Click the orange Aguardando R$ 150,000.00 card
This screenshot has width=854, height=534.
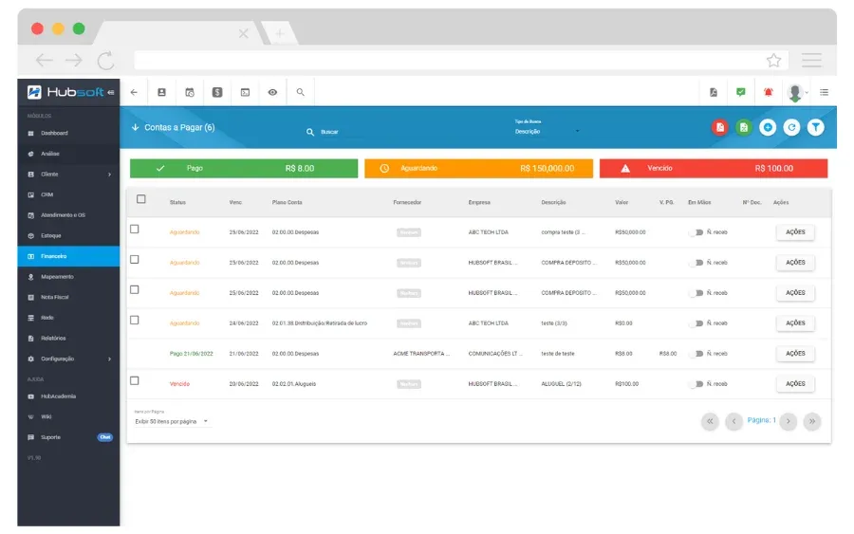click(479, 169)
